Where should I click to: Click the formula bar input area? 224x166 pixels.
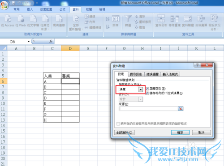(139, 41)
